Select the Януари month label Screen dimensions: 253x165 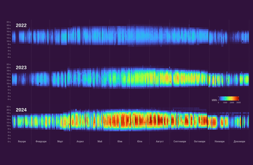(x=22, y=141)
